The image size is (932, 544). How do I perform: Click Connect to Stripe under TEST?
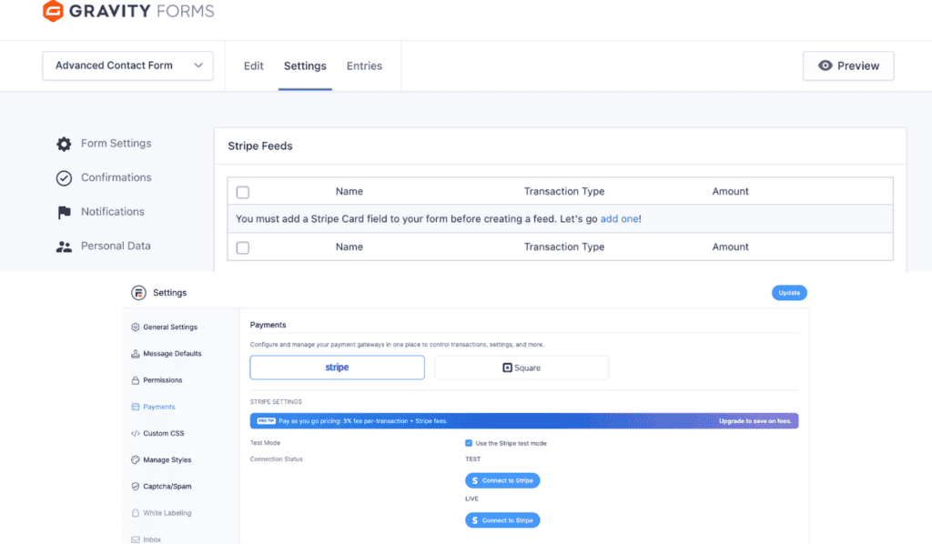[x=502, y=480]
